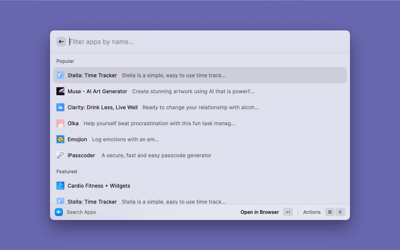Click the Filter apps by name search field

pos(200,42)
